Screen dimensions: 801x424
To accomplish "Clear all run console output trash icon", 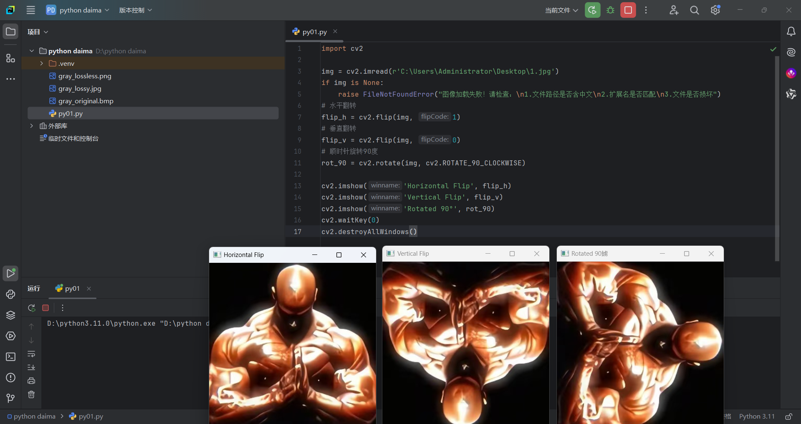I will click(x=31, y=394).
